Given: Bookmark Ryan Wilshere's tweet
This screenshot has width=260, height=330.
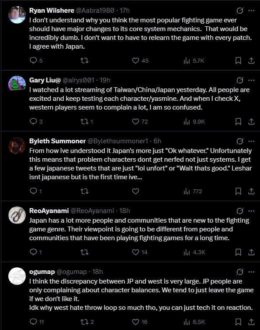Looking at the screenshot, I should coord(238,60).
